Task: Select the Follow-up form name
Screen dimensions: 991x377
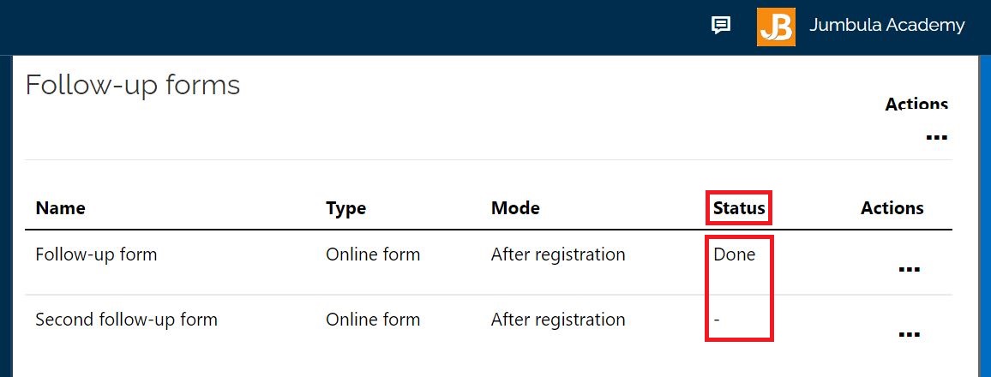Action: [96, 254]
